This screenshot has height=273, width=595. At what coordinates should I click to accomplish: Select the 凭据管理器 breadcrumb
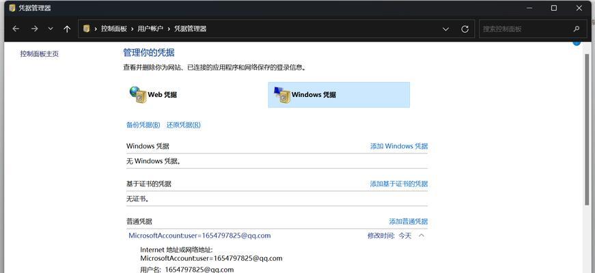coord(190,29)
